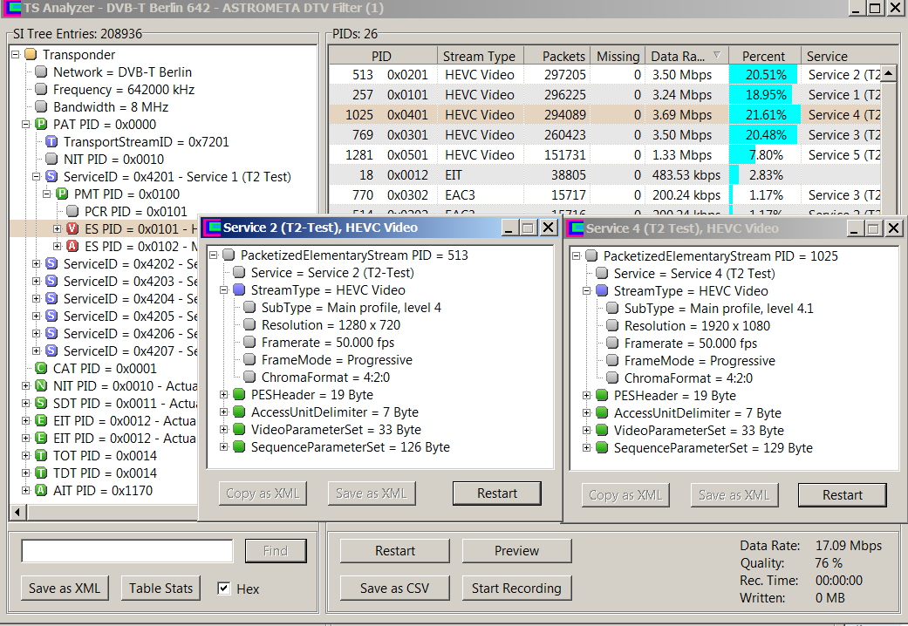Click the red A icon beside ES PID = 0x0102
The width and height of the screenshot is (908, 626).
click(72, 246)
